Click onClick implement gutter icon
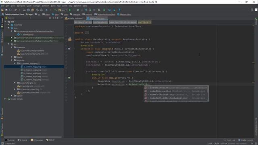Image resolution: width=258 pixels, height=145 pixels. 69,78
